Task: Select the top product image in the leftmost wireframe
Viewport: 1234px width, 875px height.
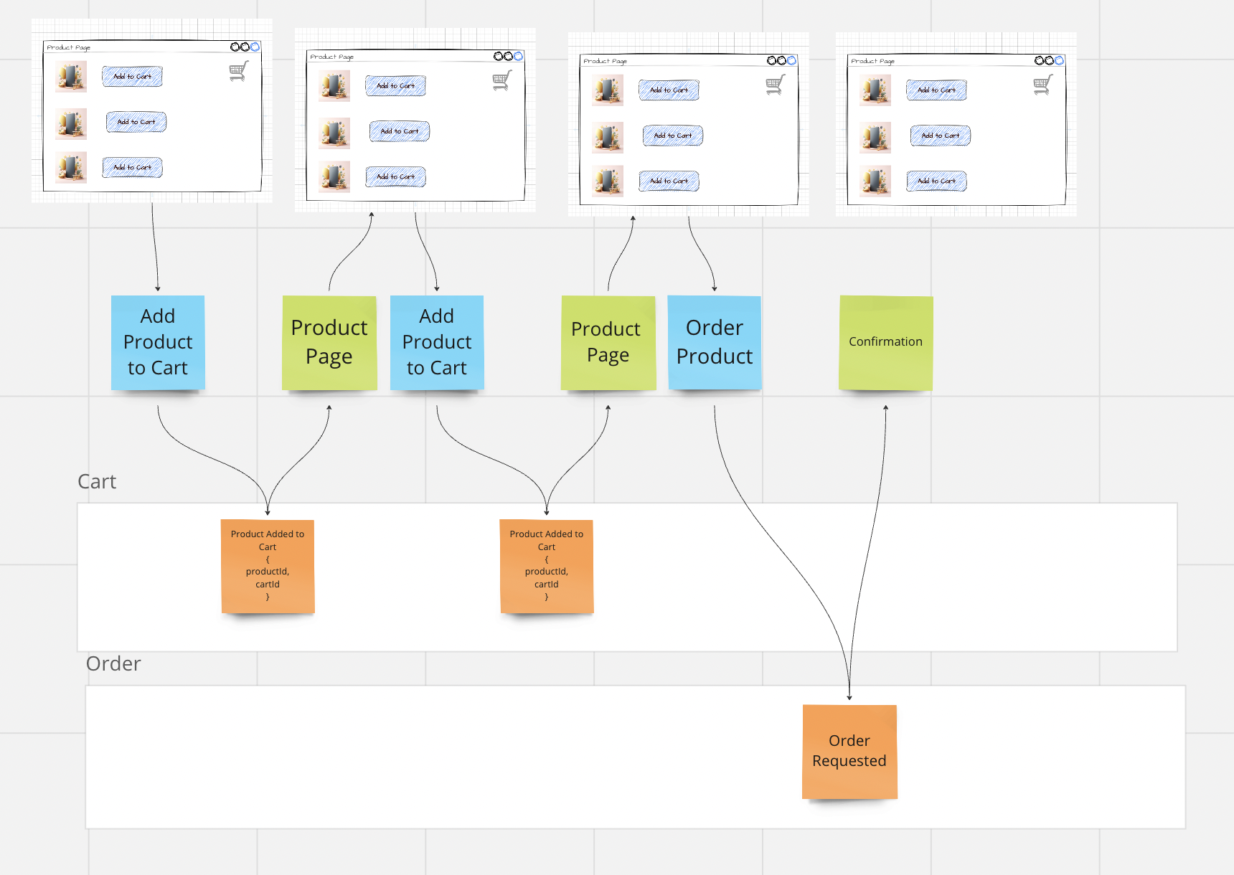Action: pos(72,77)
